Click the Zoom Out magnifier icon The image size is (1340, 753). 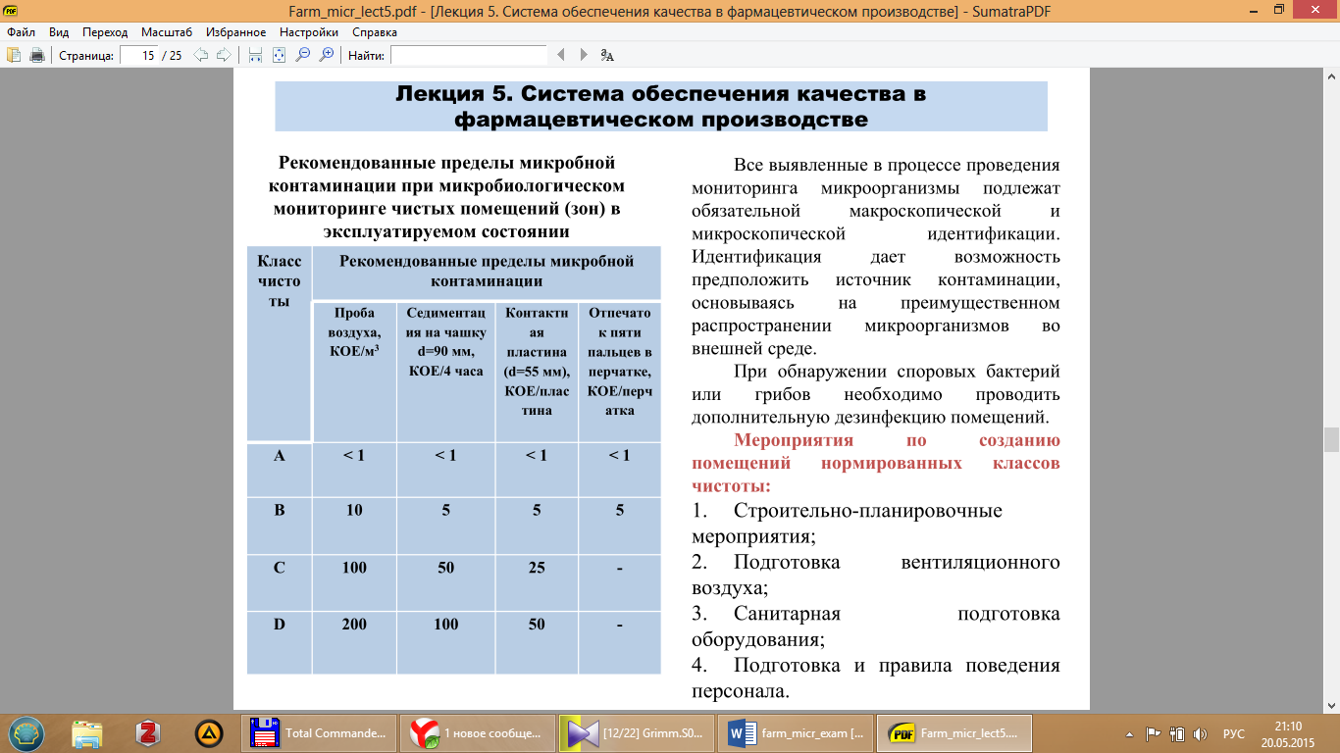click(x=303, y=55)
